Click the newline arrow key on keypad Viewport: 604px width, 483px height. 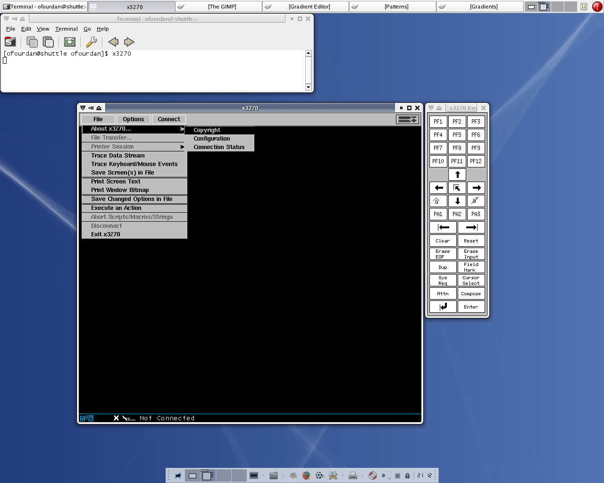[x=443, y=307]
